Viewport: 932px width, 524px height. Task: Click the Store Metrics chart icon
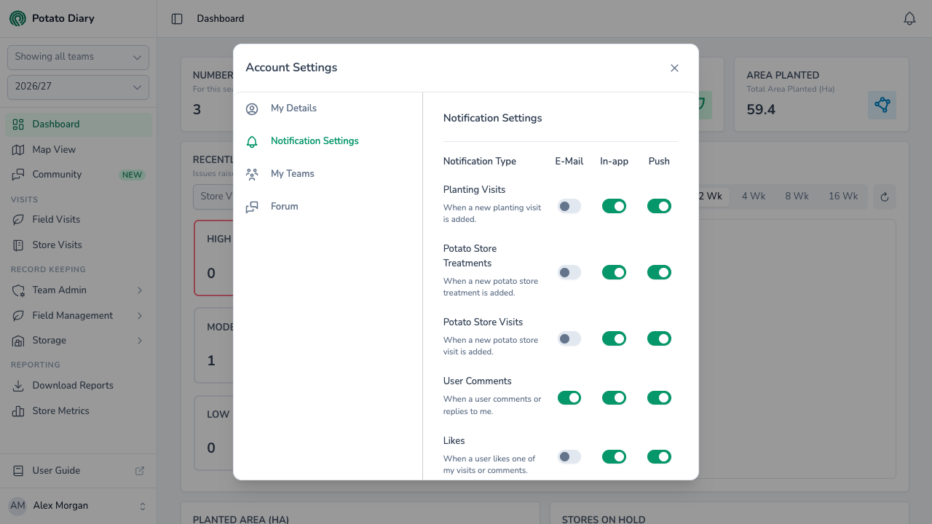(18, 411)
